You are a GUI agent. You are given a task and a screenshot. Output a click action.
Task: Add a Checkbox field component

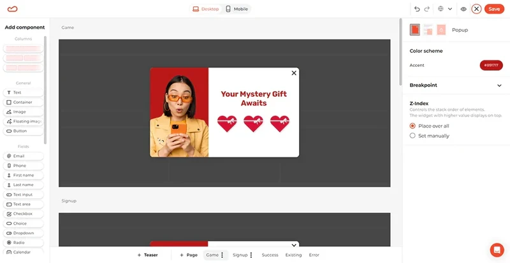pyautogui.click(x=23, y=214)
